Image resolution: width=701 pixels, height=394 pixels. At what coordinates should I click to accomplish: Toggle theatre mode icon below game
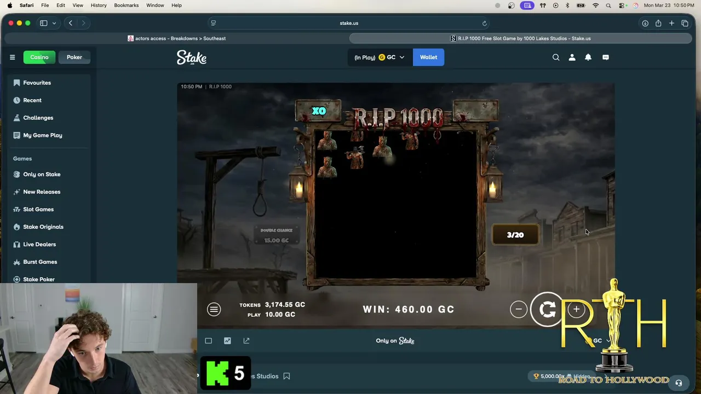click(x=208, y=340)
